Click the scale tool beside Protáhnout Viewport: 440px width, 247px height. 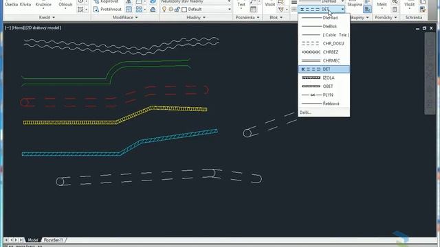129,9
